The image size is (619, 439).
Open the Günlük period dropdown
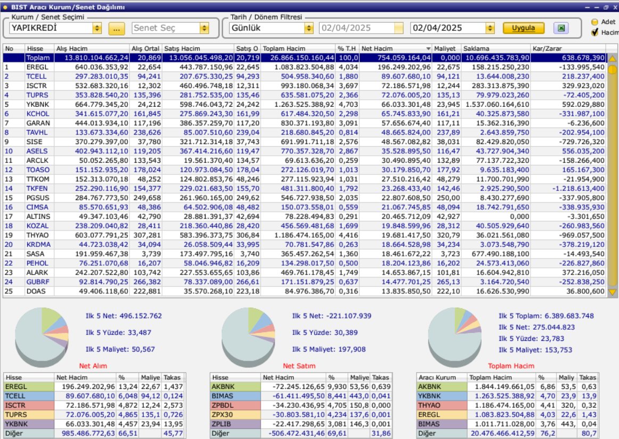click(x=309, y=28)
